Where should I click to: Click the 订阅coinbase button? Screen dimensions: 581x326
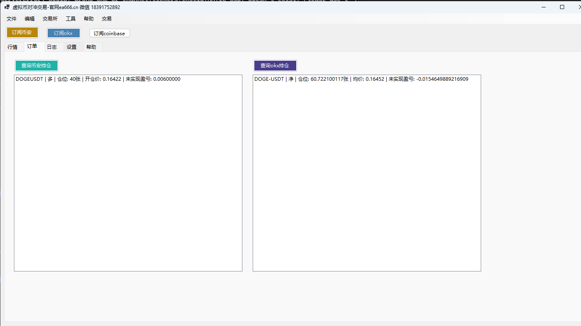(x=109, y=33)
